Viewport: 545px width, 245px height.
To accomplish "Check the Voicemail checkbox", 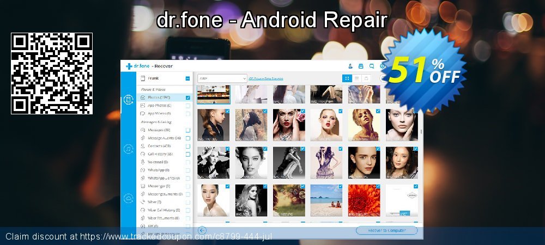I will pos(187,162).
